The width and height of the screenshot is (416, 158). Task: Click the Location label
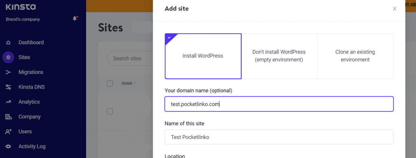[x=175, y=156]
